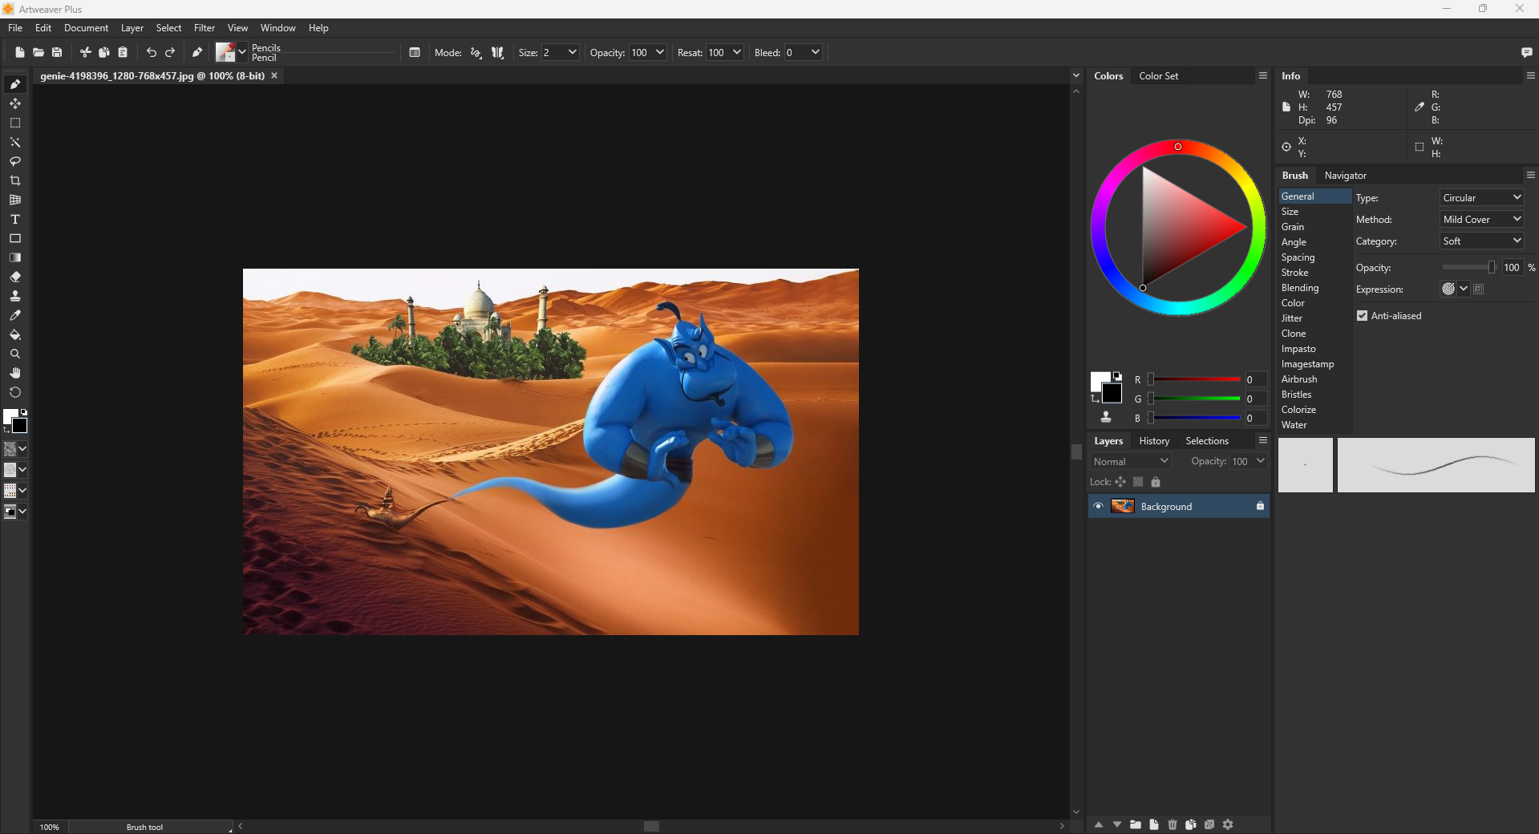Select the Zoom tool

pyautogui.click(x=15, y=354)
